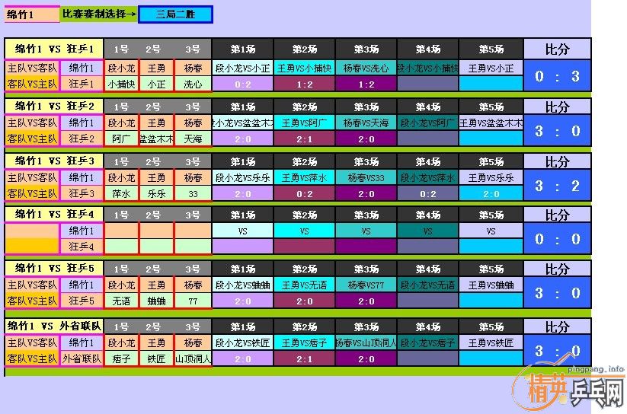Select player cell 盆盆木木
Image resolution: width=627 pixels, height=414 pixels.
pyautogui.click(x=156, y=139)
